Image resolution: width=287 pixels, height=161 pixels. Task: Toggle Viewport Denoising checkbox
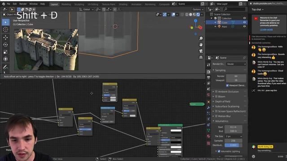click(x=227, y=85)
